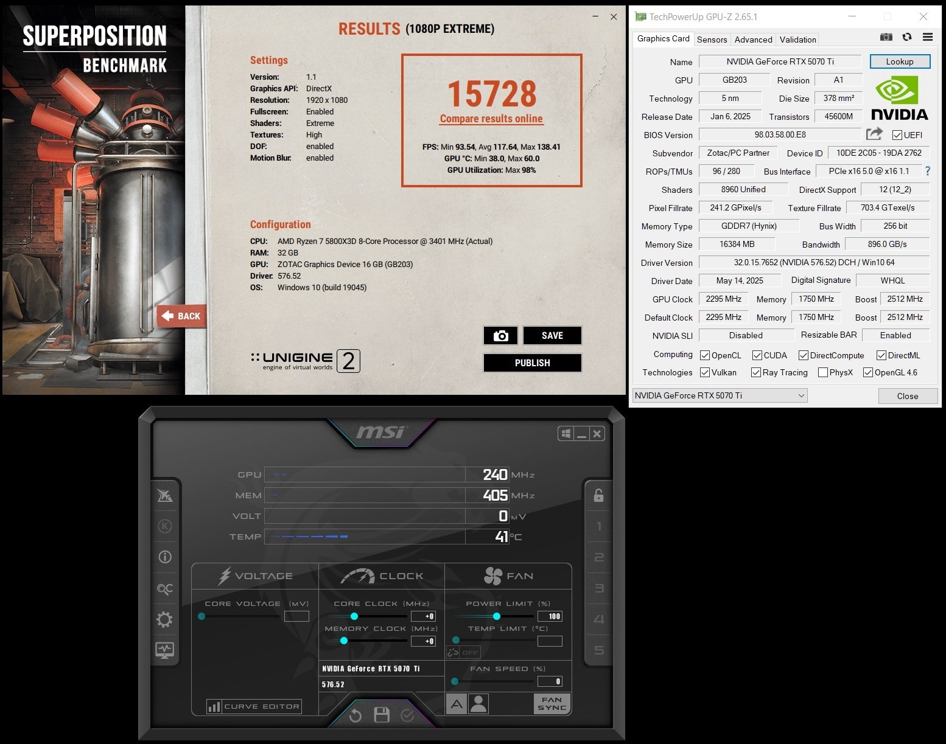Adjust the Memory Clock slider handle
946x744 pixels.
pos(344,641)
